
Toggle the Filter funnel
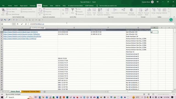pyautogui.click(x=73, y=11)
